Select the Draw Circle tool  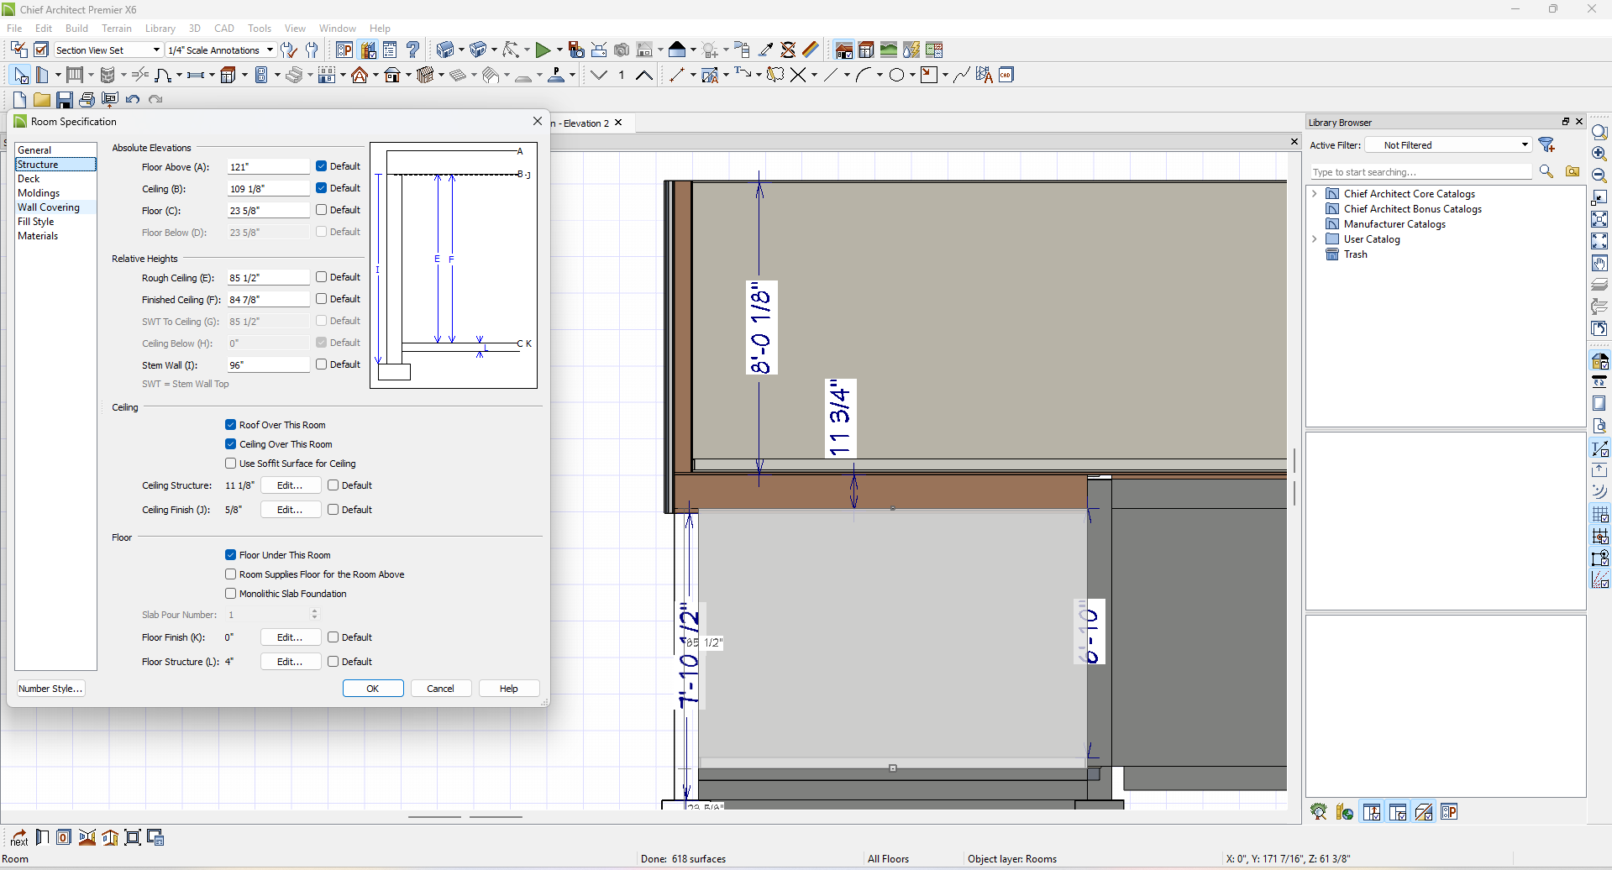pyautogui.click(x=896, y=76)
